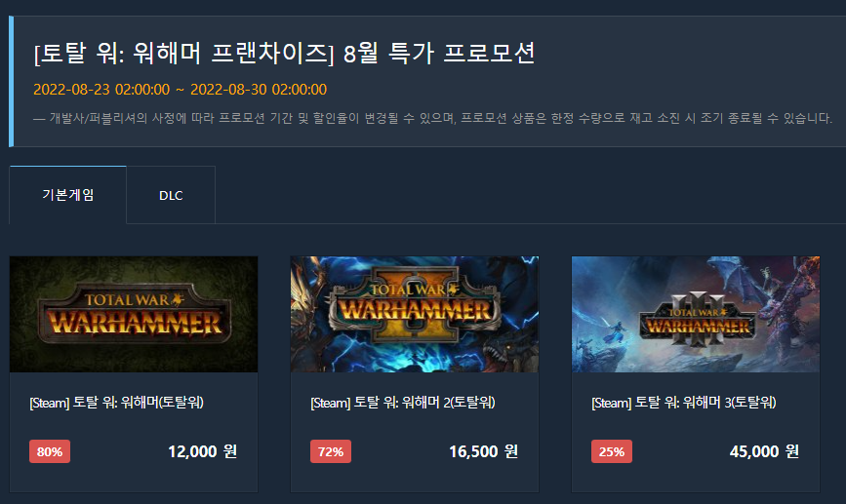846x504 pixels.
Task: Click the [Steam] 토탈 워: 워해머 3(토탈워) title
Action: pyautogui.click(x=684, y=403)
